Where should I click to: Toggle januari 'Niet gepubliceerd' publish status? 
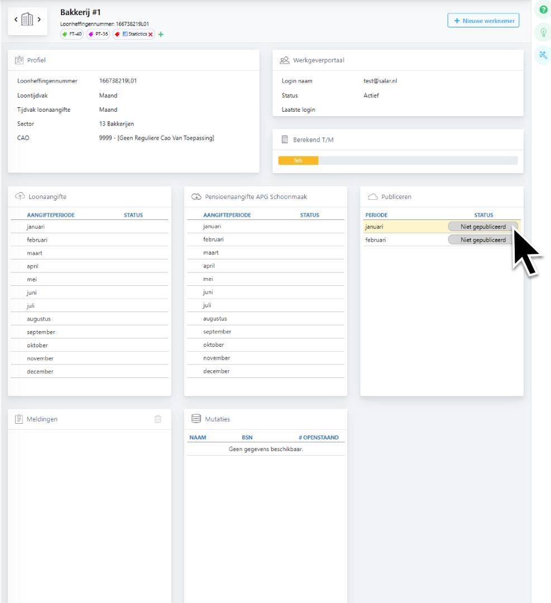click(x=483, y=227)
